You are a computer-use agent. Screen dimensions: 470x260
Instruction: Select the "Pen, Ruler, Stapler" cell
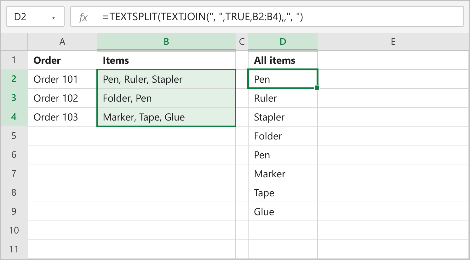[166, 79]
